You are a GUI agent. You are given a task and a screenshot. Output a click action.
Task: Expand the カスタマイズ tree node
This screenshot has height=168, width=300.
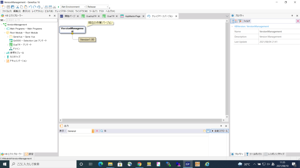click(x=5, y=57)
